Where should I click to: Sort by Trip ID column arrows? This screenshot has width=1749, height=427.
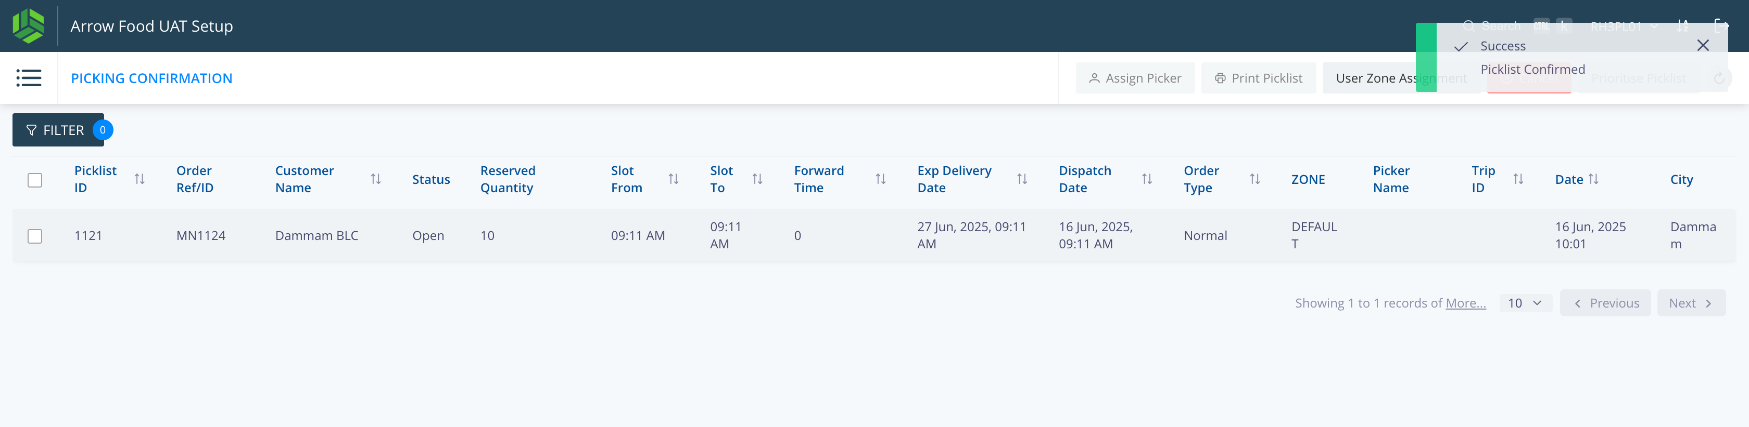[x=1518, y=179]
